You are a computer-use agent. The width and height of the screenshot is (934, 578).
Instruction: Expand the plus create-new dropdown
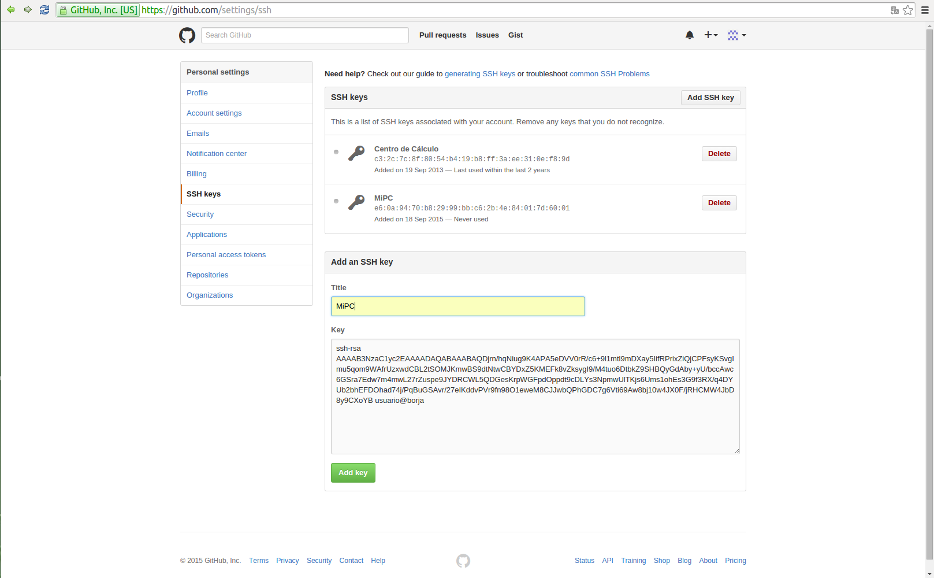click(710, 35)
